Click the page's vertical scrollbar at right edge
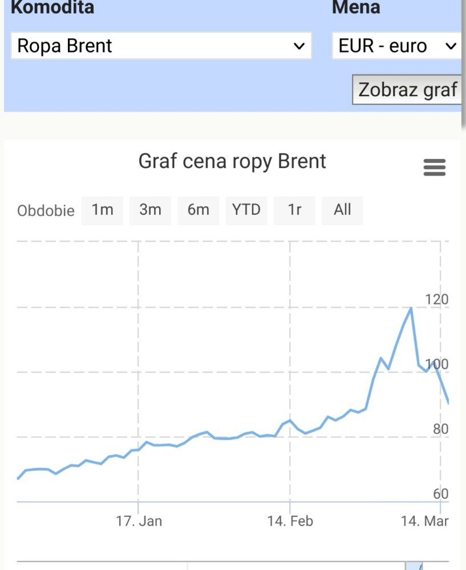The width and height of the screenshot is (466, 570). [463, 63]
